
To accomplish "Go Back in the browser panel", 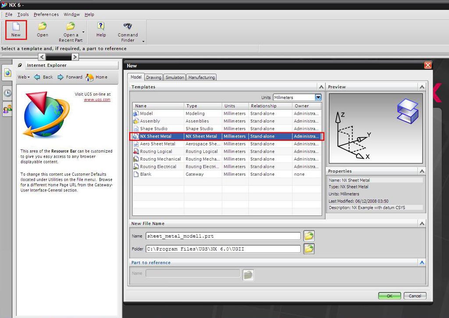I will 43,77.
